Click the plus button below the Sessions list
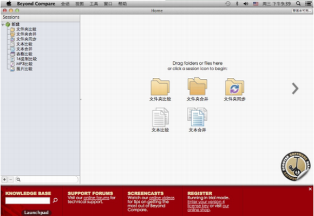Screen dimensions: 314x216 (4, 179)
